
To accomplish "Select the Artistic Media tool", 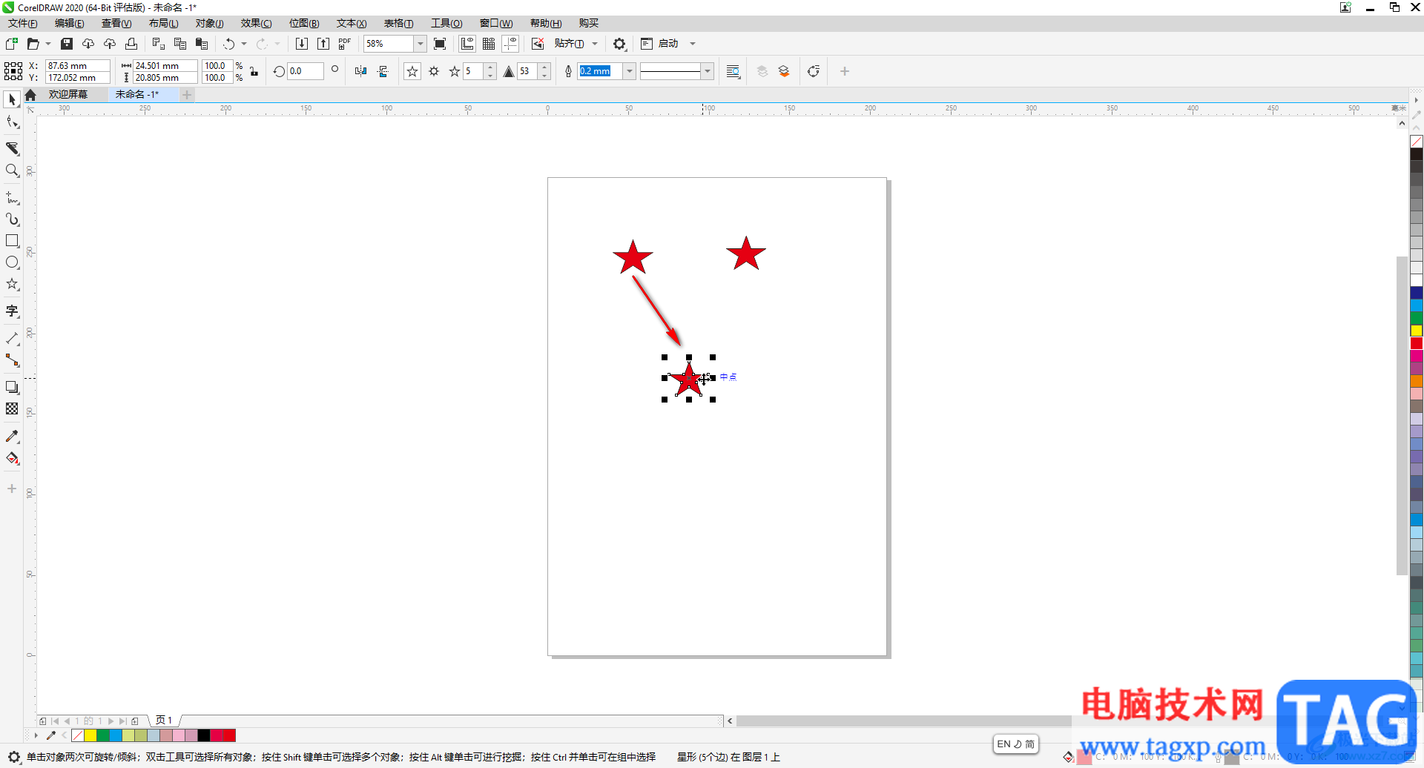I will coord(12,219).
